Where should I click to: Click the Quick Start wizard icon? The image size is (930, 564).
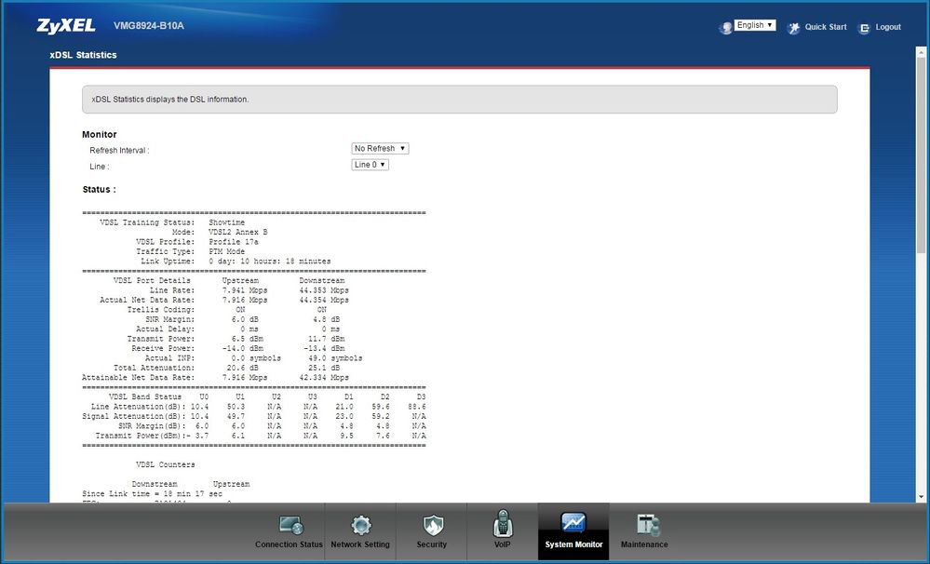pyautogui.click(x=793, y=28)
